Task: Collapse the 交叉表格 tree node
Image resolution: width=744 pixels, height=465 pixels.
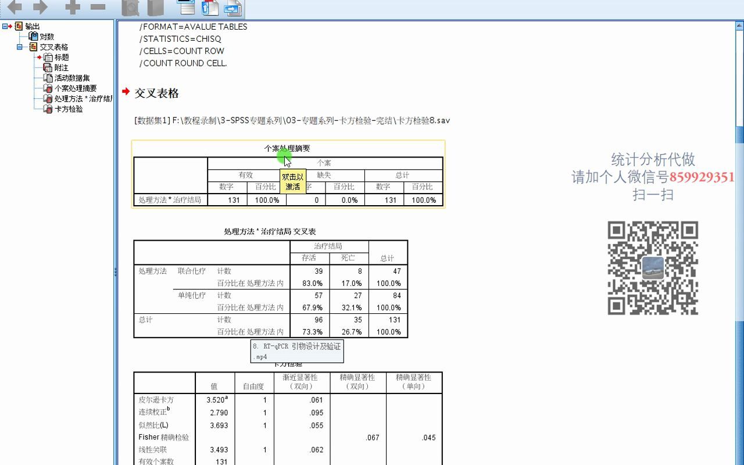Action: (x=19, y=47)
